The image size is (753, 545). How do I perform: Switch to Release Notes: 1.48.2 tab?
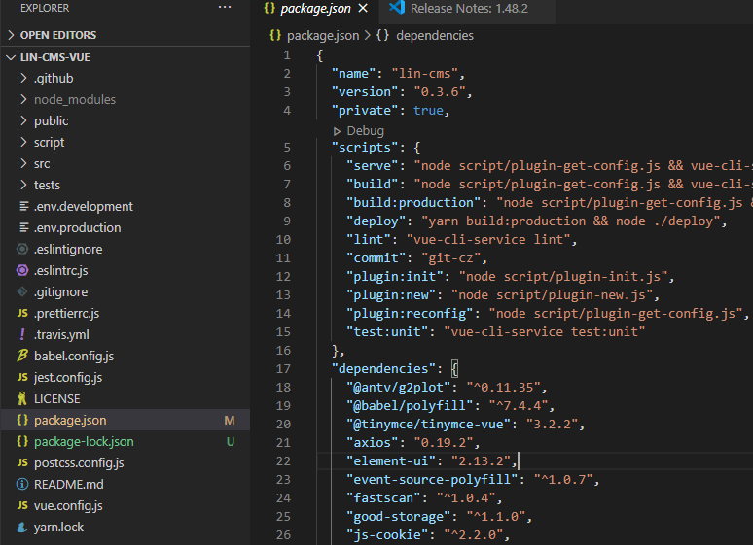coord(469,8)
